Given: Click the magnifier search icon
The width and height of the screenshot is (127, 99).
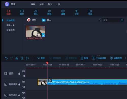Looking at the screenshot, I should coord(122,20).
